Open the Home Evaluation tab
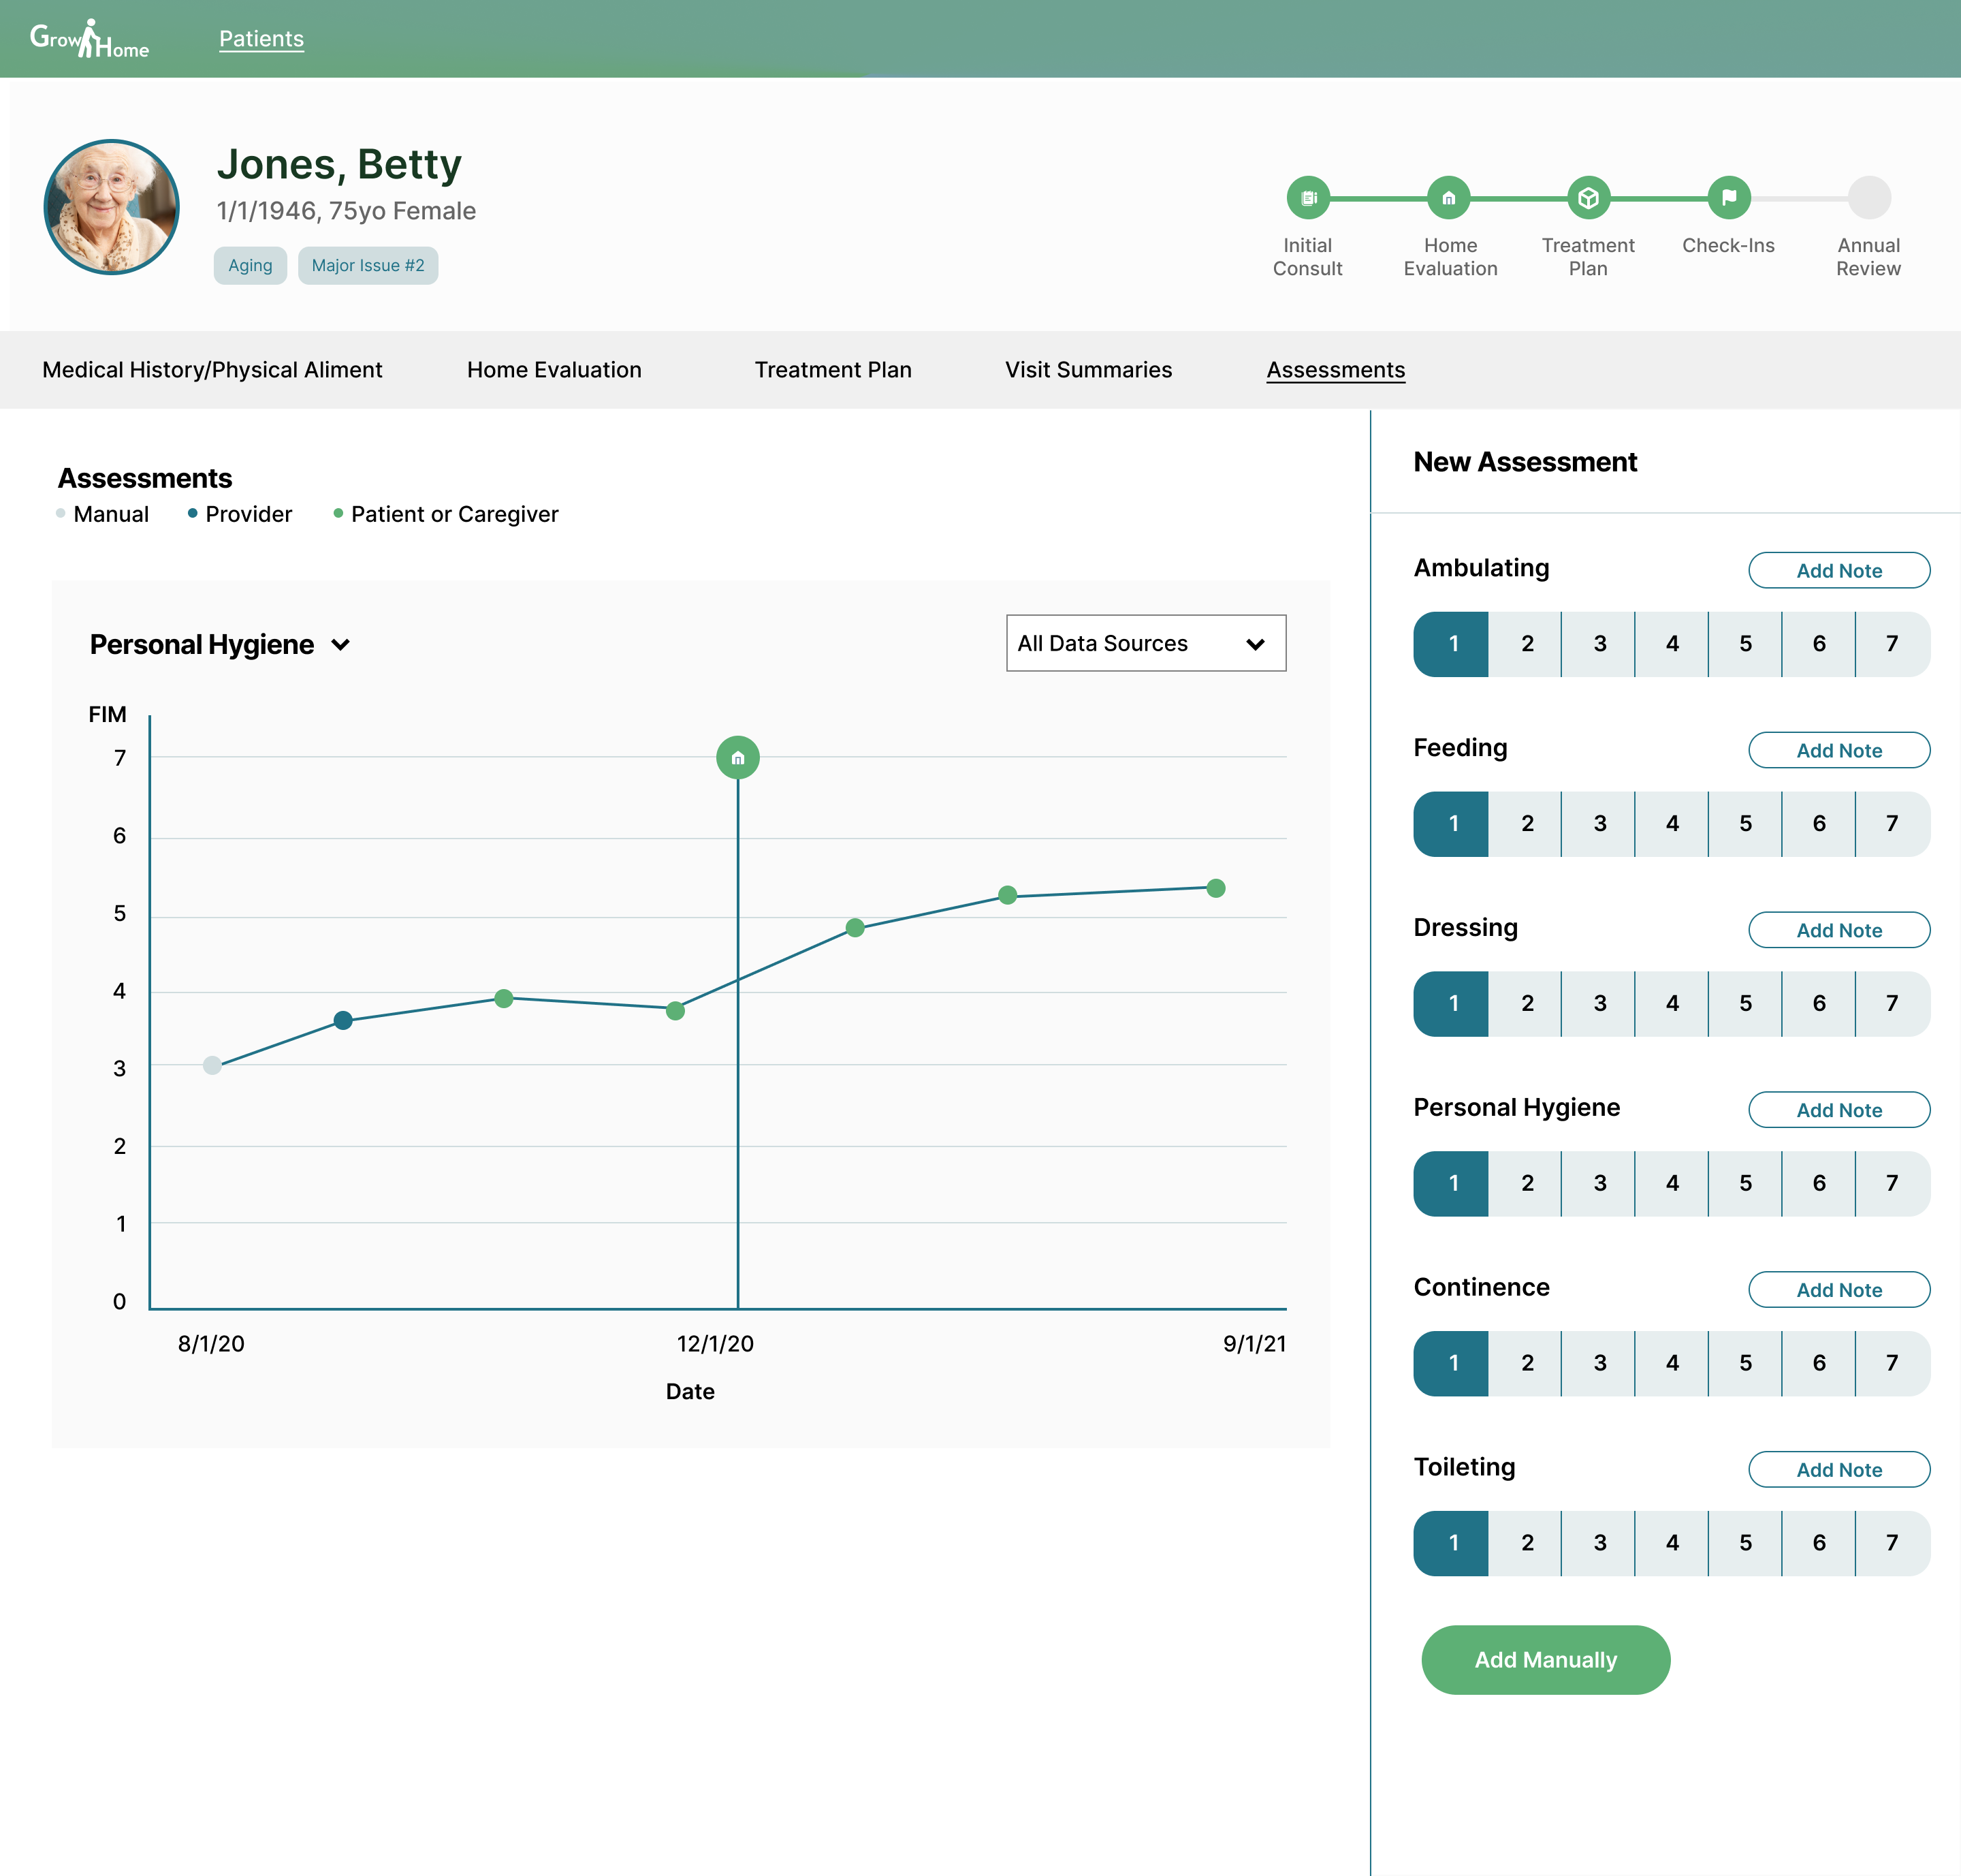 point(554,370)
